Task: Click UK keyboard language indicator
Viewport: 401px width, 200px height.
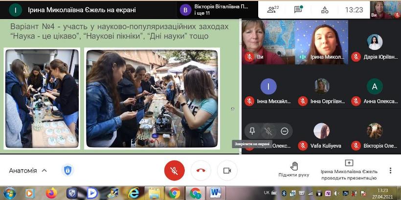Action: pyautogui.click(x=267, y=192)
